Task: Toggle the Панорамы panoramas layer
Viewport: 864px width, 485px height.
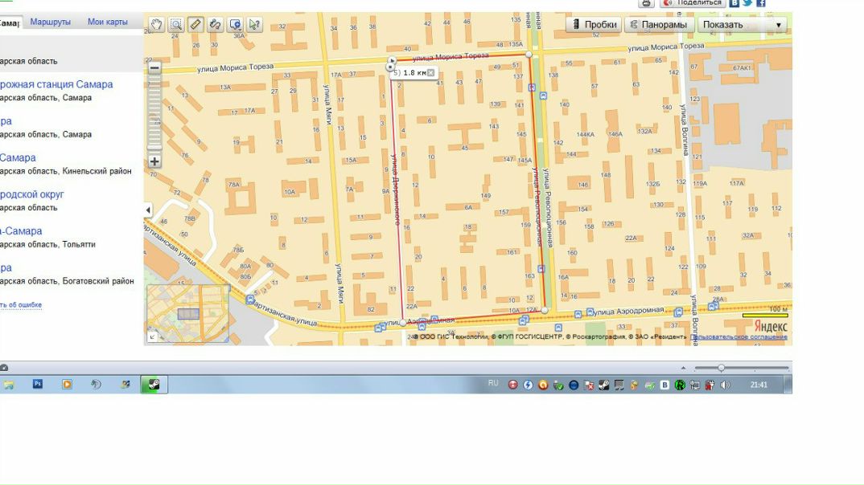Action: click(659, 24)
